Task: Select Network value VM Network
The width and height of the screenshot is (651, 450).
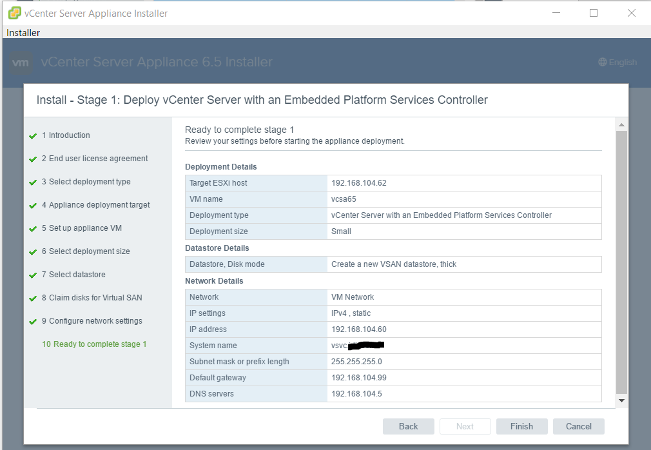Action: [x=353, y=297]
